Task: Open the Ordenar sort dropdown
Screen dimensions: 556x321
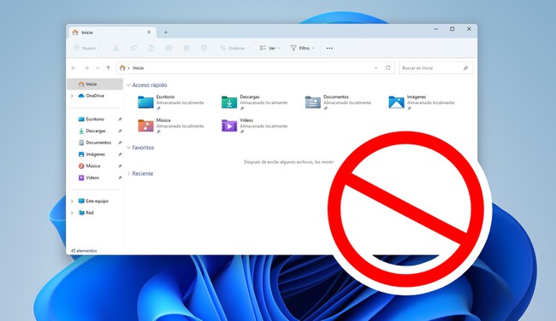Action: click(234, 48)
